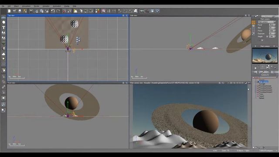This screenshot has width=279, height=157.
Task: Click the Front view title label
Action: point(11,83)
